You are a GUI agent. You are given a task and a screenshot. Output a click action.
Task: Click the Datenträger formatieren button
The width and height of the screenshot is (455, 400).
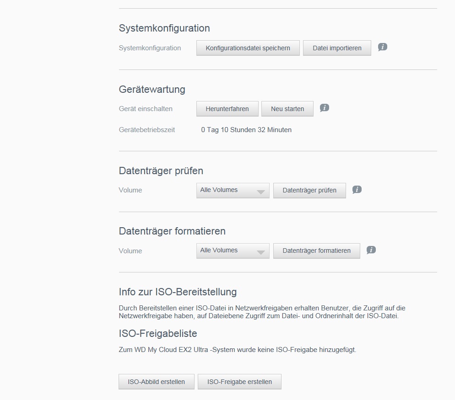[317, 251]
